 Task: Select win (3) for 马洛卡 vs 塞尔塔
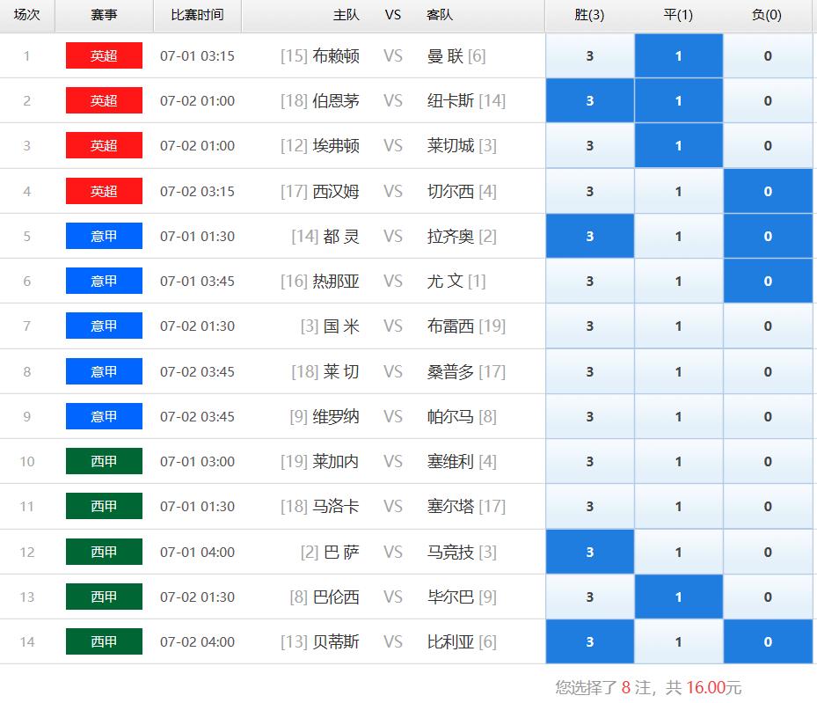pos(590,506)
